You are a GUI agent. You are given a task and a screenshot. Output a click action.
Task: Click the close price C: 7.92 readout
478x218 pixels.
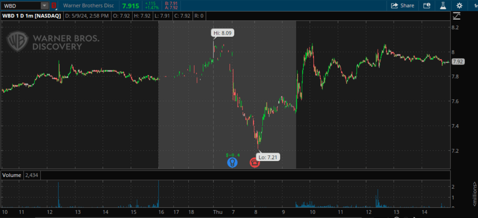point(182,16)
